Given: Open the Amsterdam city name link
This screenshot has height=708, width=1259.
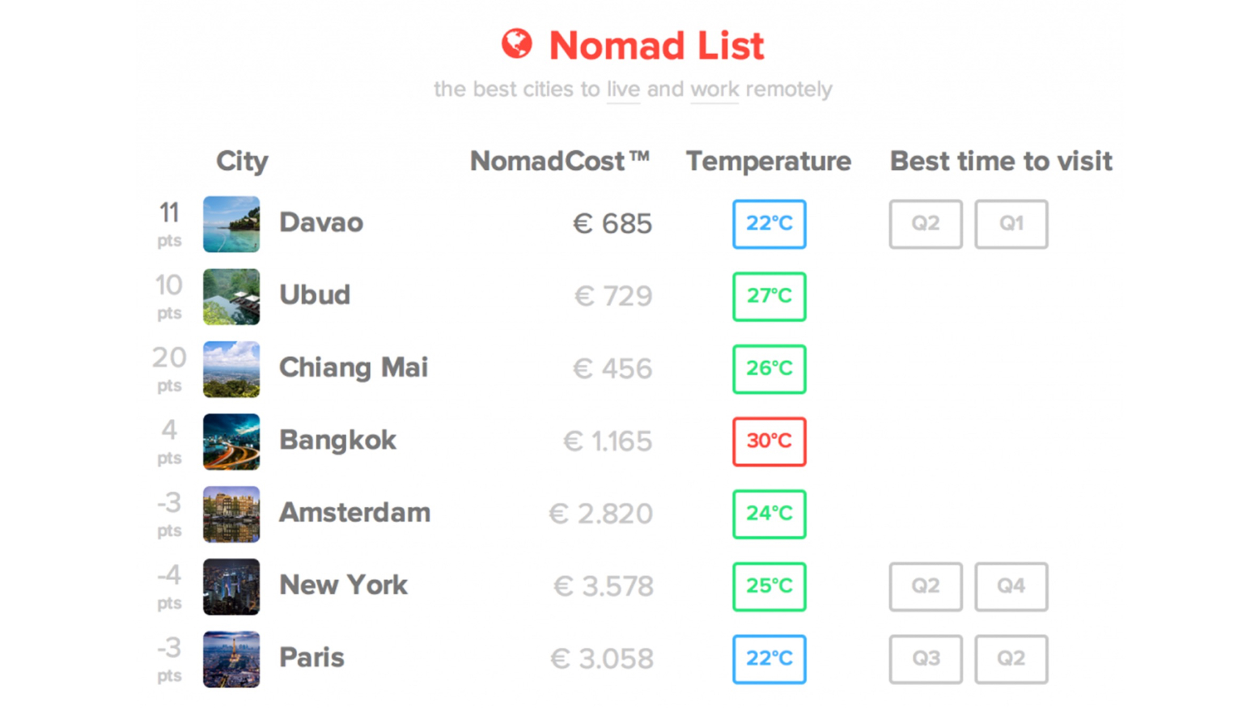Looking at the screenshot, I should click(x=355, y=513).
